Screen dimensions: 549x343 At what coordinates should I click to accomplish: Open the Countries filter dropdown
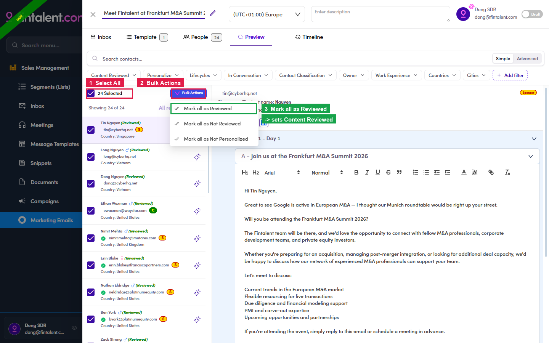coord(442,75)
